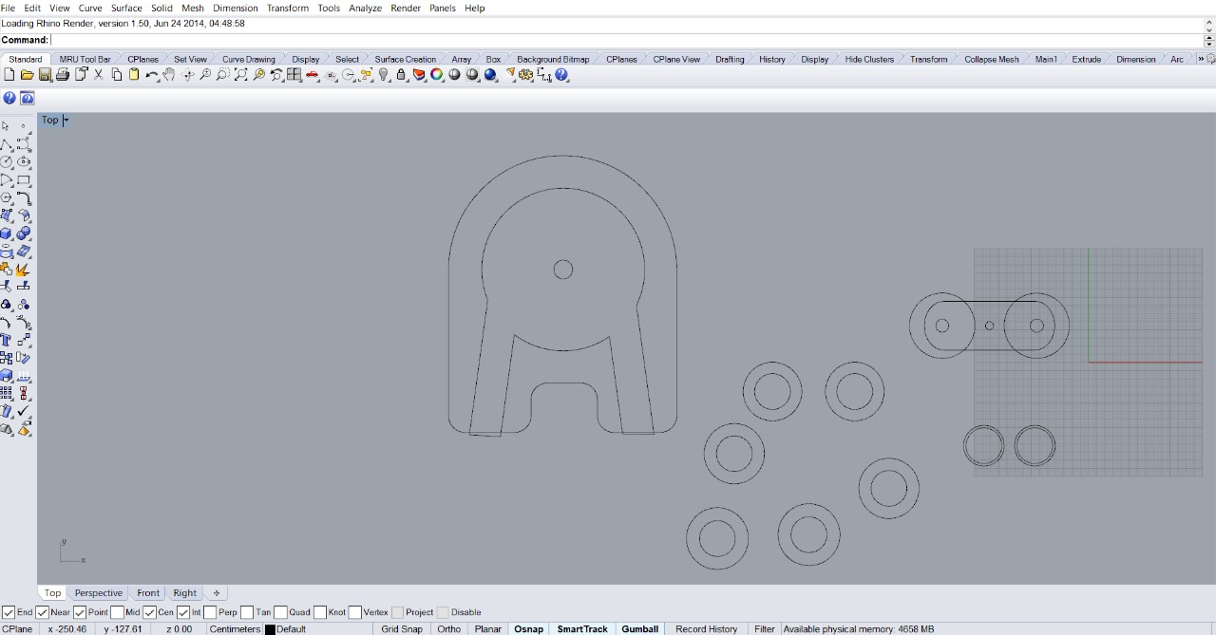This screenshot has height=635, width=1216.
Task: Toggle Planar in the status bar
Action: 488,629
